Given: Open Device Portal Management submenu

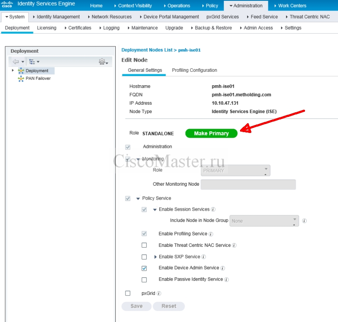Looking at the screenshot, I should [x=169, y=17].
